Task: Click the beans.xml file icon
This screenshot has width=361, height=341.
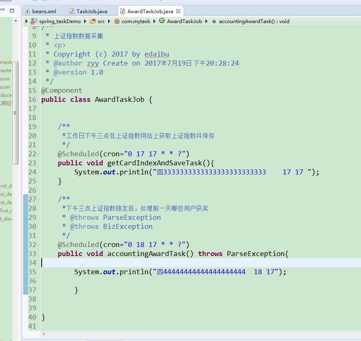Action: [x=27, y=11]
